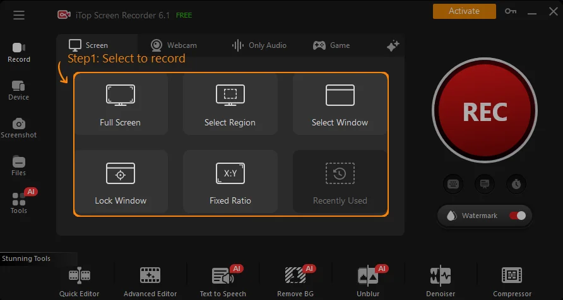The height and width of the screenshot is (300, 563).
Task: Click the key license icon
Action: point(510,11)
